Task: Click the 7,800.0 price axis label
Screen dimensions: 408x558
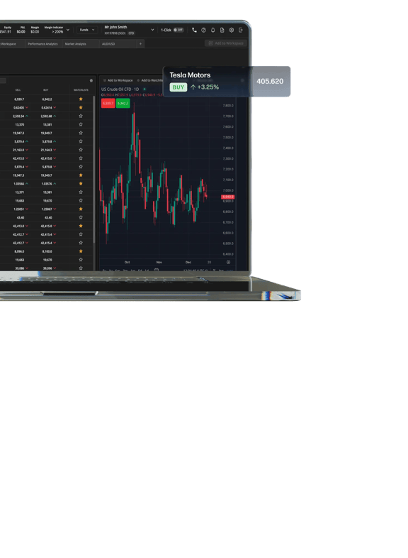Action: pos(228,106)
